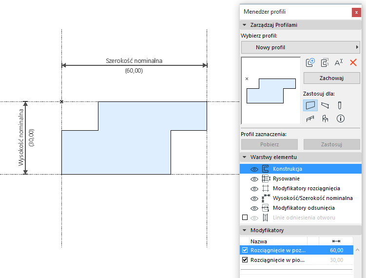Image resolution: width=366 pixels, height=278 pixels.
Task: Collapse the Modyfikatory section
Action: click(x=244, y=230)
